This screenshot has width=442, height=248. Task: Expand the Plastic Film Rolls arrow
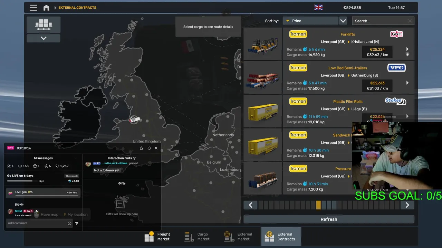point(407,116)
